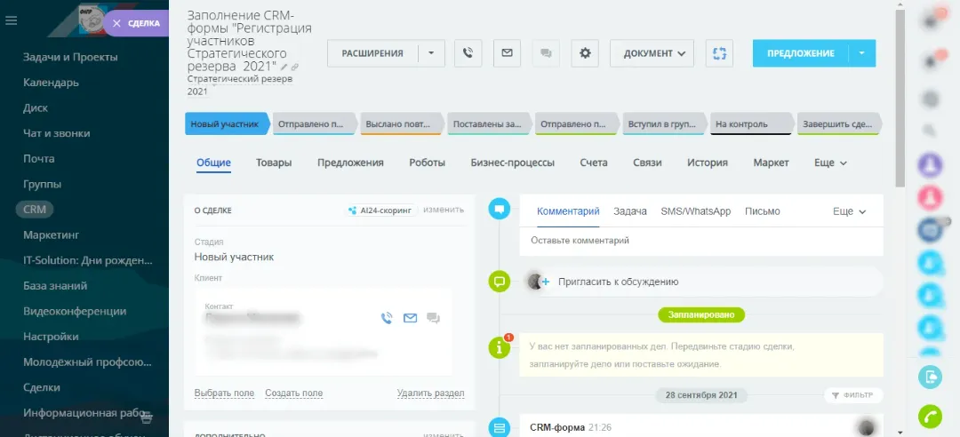
Task: Click the green chat icon on the timeline
Action: pyautogui.click(x=500, y=282)
